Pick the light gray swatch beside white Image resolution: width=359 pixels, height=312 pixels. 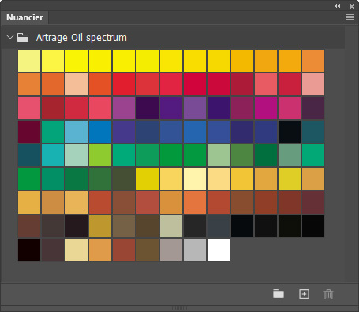tap(195, 250)
